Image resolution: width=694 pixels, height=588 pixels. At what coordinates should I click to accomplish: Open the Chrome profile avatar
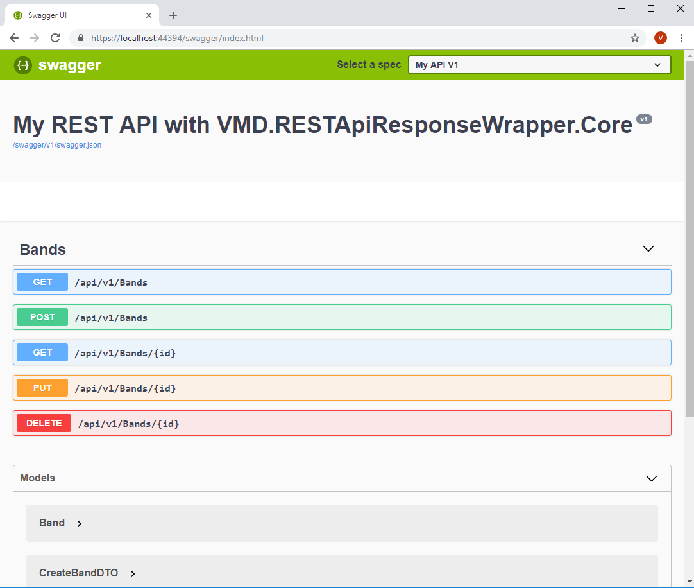pos(661,38)
